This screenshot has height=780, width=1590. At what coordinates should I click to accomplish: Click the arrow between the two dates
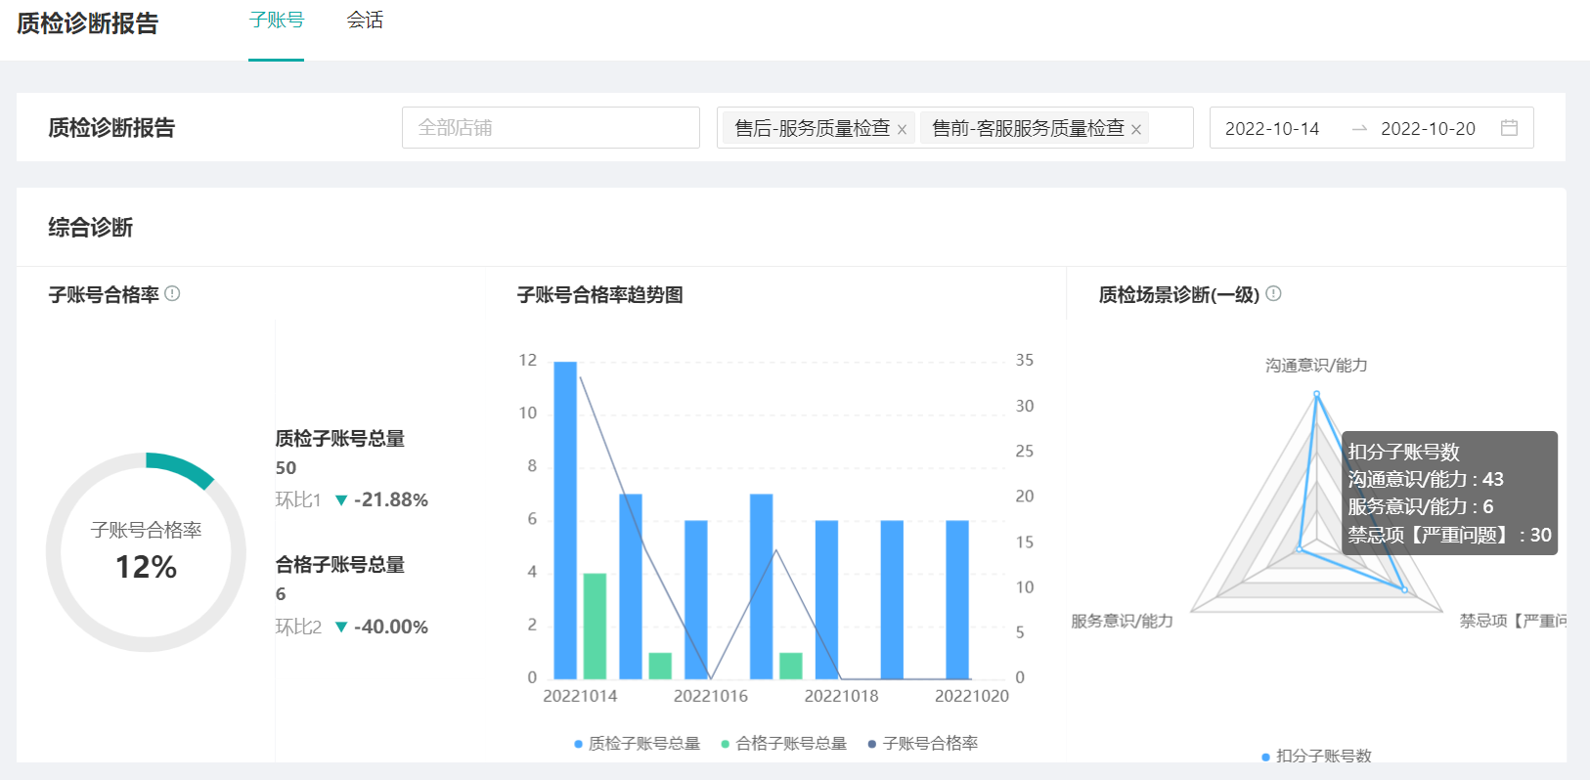[x=1359, y=129]
